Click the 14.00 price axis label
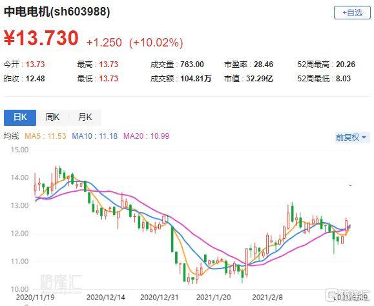The width and height of the screenshot is (374, 306). (19, 178)
